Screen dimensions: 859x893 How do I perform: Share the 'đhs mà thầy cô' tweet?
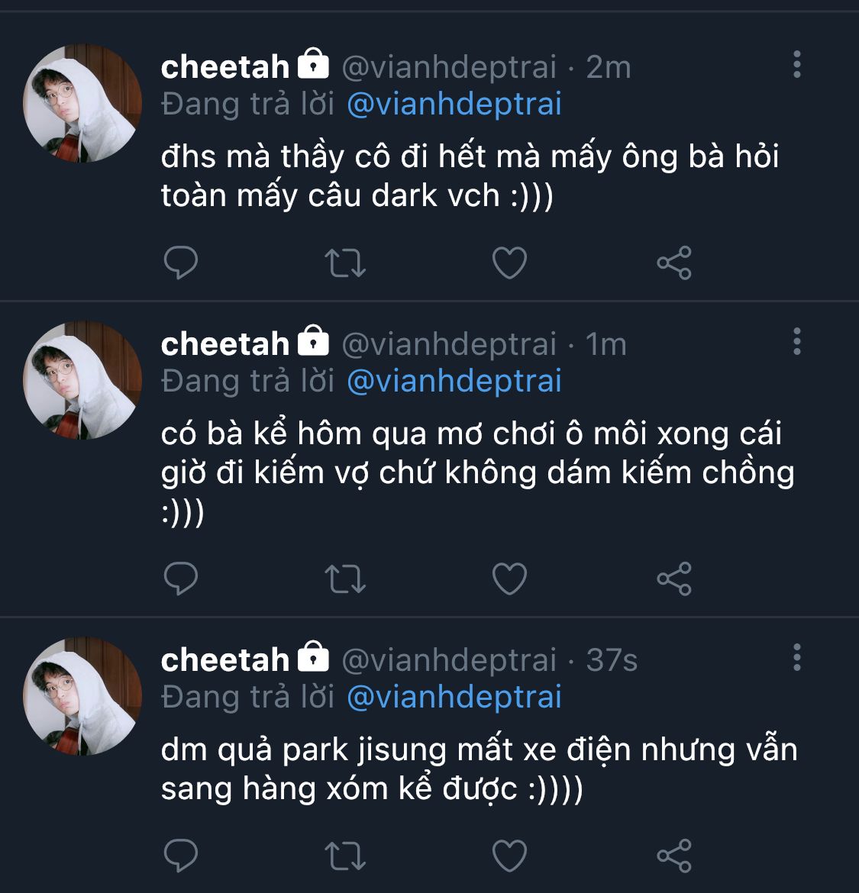click(673, 263)
